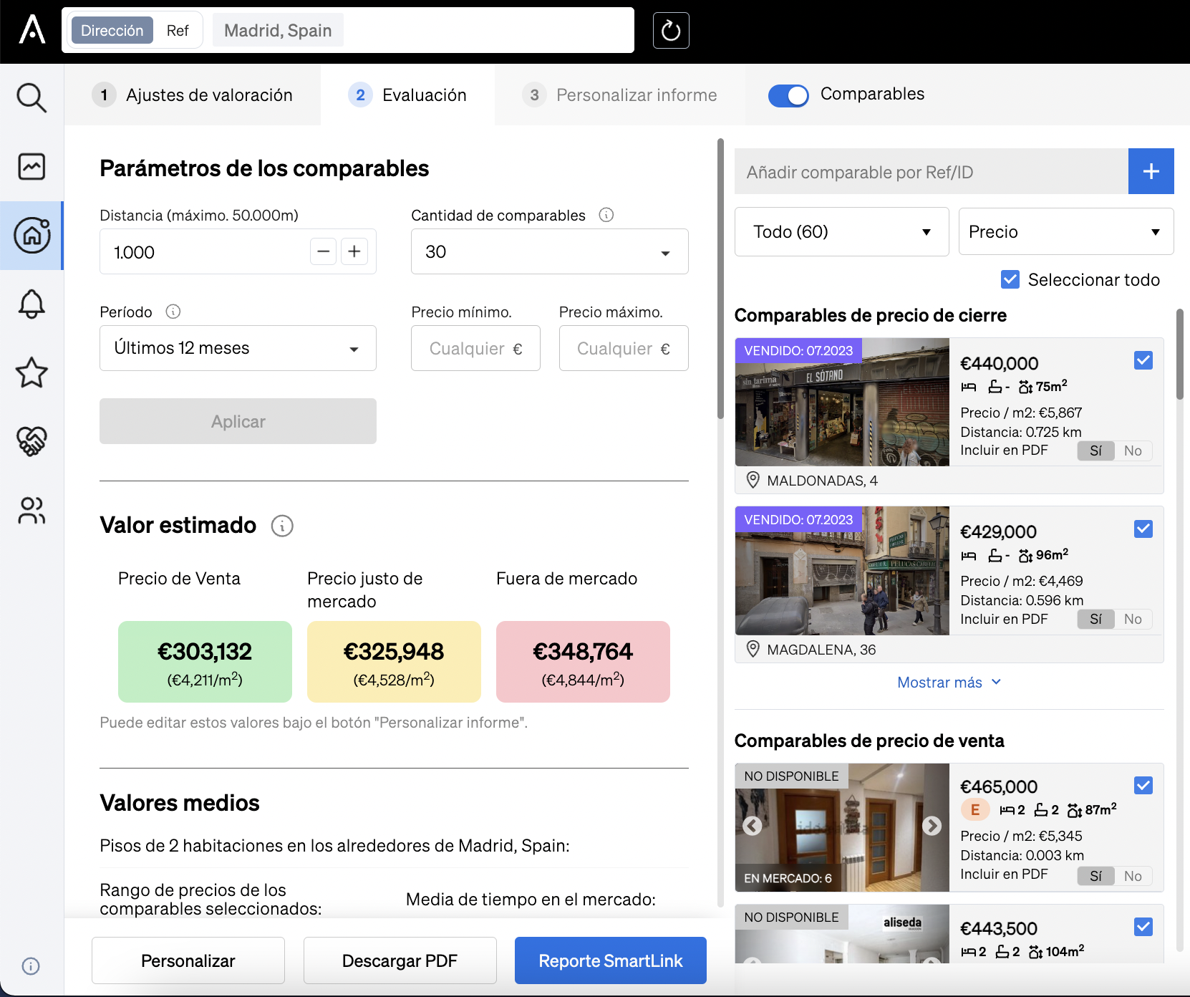Uncheck the €429,000 comparable checkbox
Image resolution: width=1190 pixels, height=997 pixels.
click(x=1143, y=529)
